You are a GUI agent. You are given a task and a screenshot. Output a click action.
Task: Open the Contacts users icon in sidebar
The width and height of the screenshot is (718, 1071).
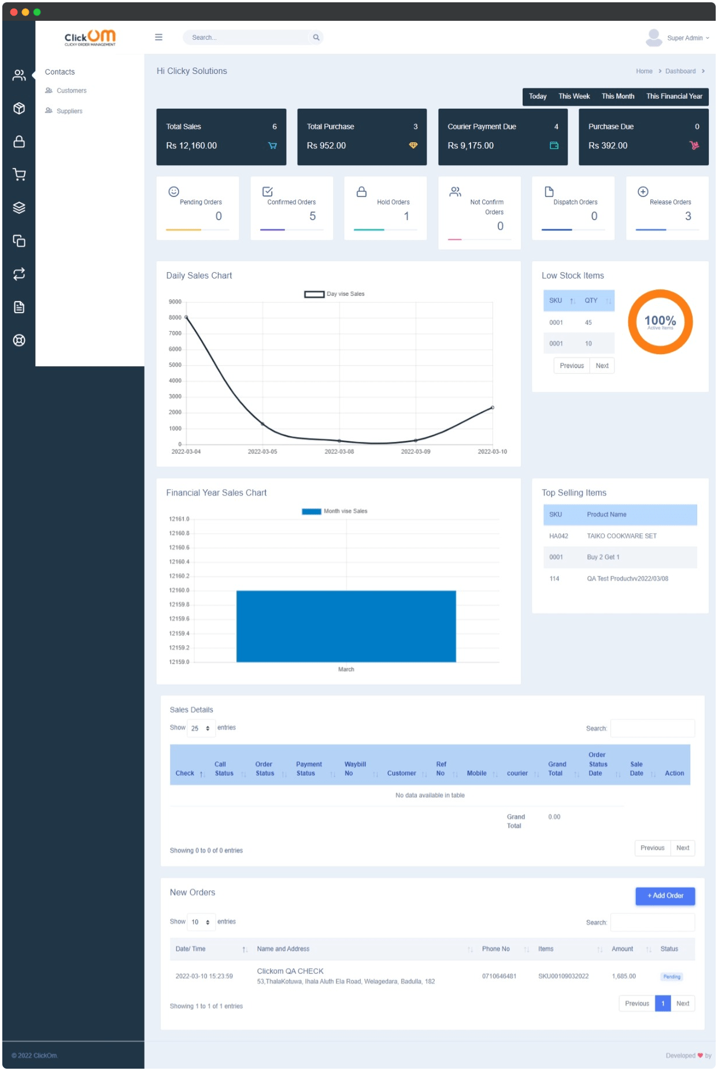tap(19, 75)
